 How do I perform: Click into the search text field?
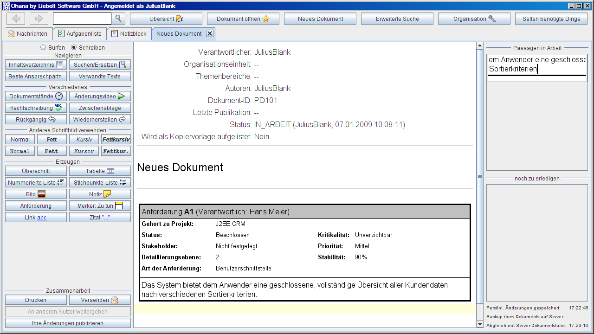click(x=82, y=19)
